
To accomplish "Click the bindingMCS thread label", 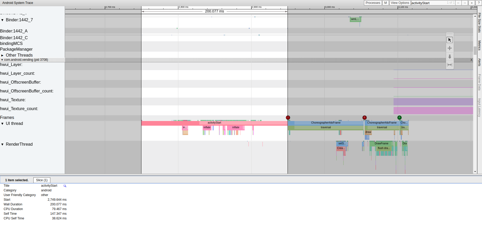I will point(11,44).
